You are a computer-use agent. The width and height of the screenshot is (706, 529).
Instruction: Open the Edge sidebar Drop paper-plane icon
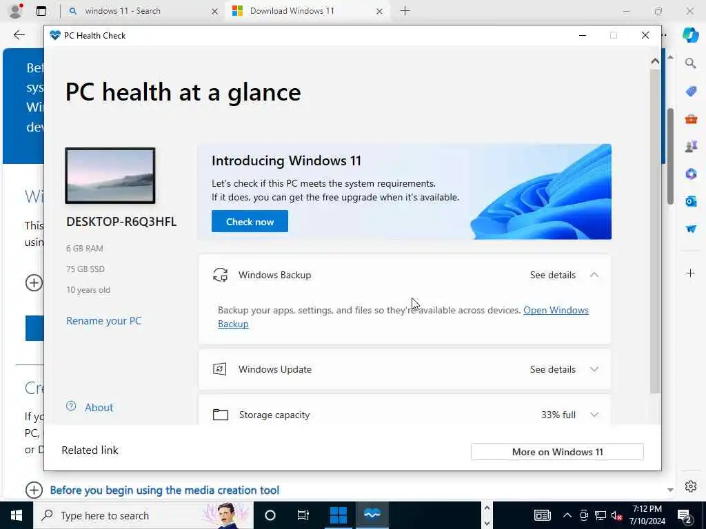691,229
